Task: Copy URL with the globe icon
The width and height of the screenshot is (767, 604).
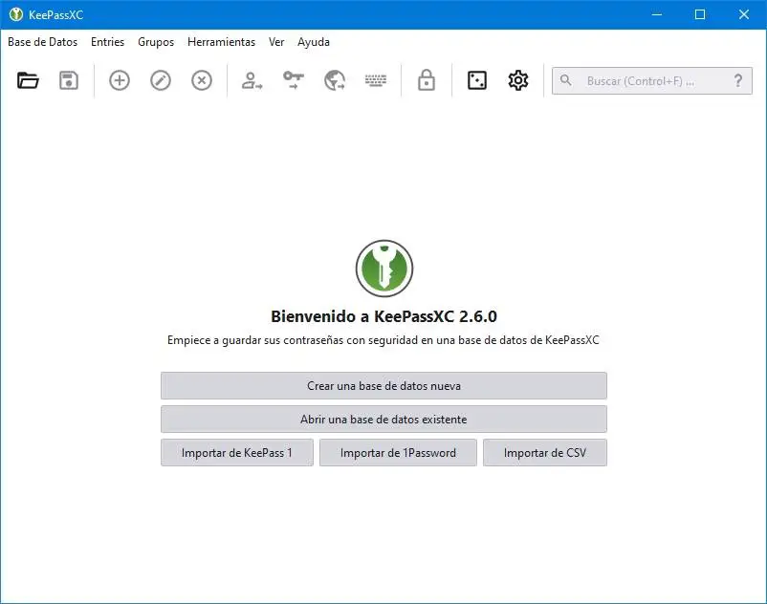Action: (x=335, y=80)
